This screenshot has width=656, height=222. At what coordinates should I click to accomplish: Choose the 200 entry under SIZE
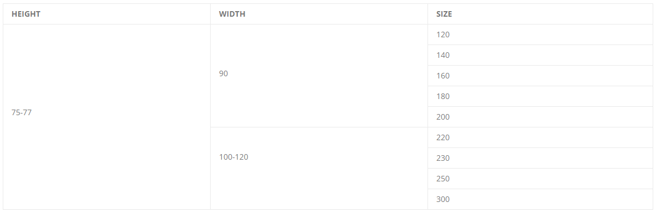pyautogui.click(x=443, y=117)
